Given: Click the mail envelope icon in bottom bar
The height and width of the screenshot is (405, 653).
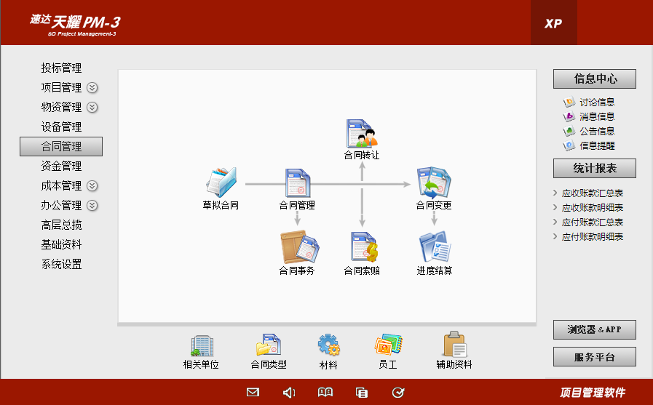Looking at the screenshot, I should click(253, 393).
